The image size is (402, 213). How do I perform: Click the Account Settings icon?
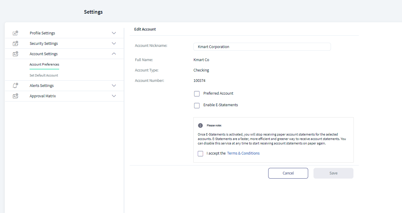click(x=15, y=54)
